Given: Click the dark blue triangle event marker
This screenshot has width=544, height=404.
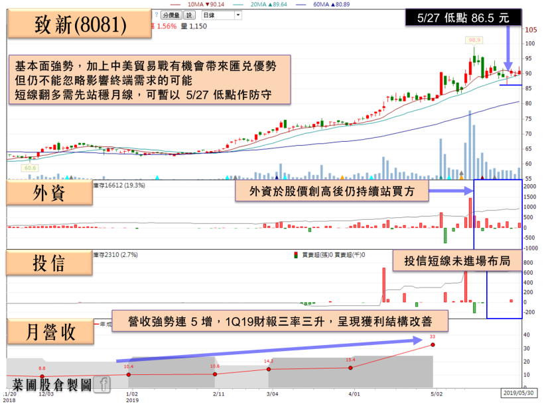Looking at the screenshot, I should (x=277, y=177).
